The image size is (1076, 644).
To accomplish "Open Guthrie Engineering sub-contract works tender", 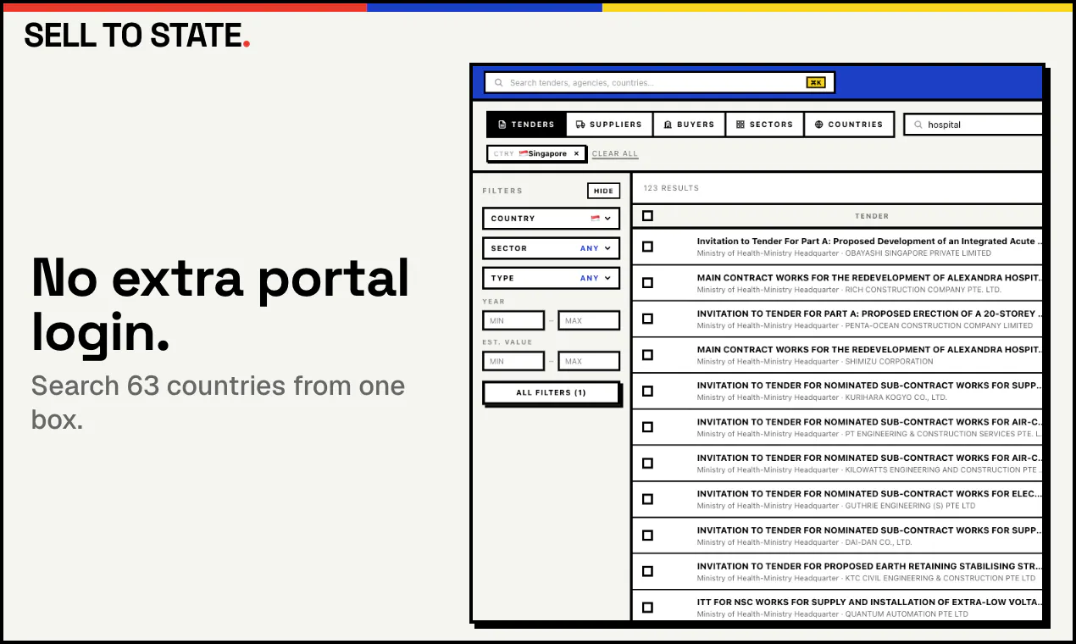I will tap(869, 494).
